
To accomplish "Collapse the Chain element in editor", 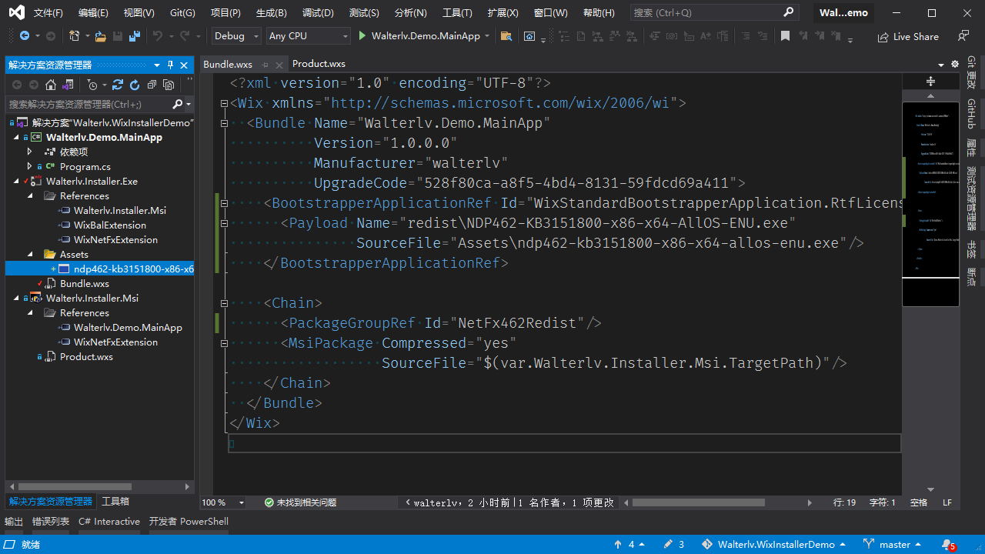I will coord(224,303).
